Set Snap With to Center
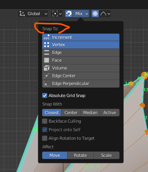The image size is (148, 172). [x=71, y=113]
